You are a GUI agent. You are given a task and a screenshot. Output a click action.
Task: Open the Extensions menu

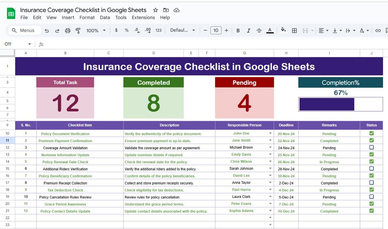point(143,17)
